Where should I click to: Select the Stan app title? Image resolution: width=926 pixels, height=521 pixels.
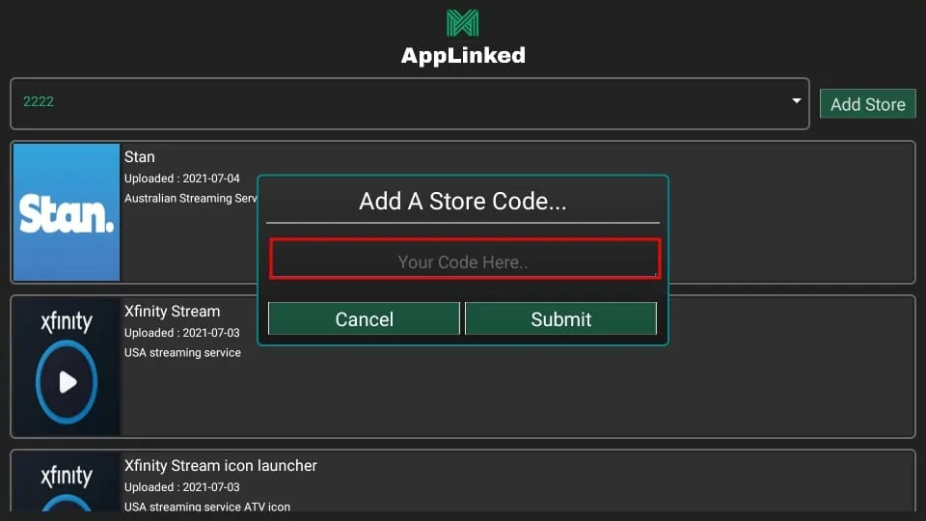point(139,157)
